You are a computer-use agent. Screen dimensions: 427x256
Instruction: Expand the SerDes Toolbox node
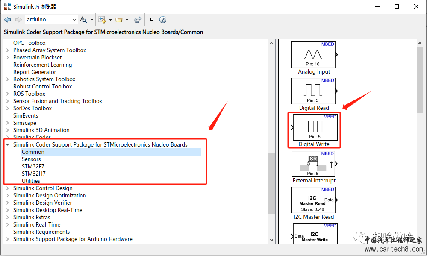pyautogui.click(x=8, y=109)
